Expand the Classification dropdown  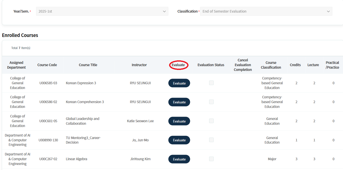(x=266, y=11)
